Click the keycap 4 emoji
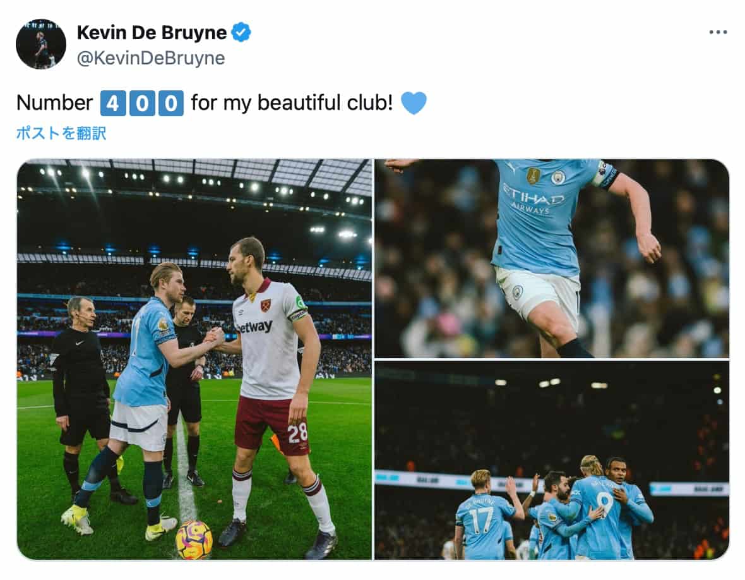Viewport: 745px width, 580px height. 112,103
